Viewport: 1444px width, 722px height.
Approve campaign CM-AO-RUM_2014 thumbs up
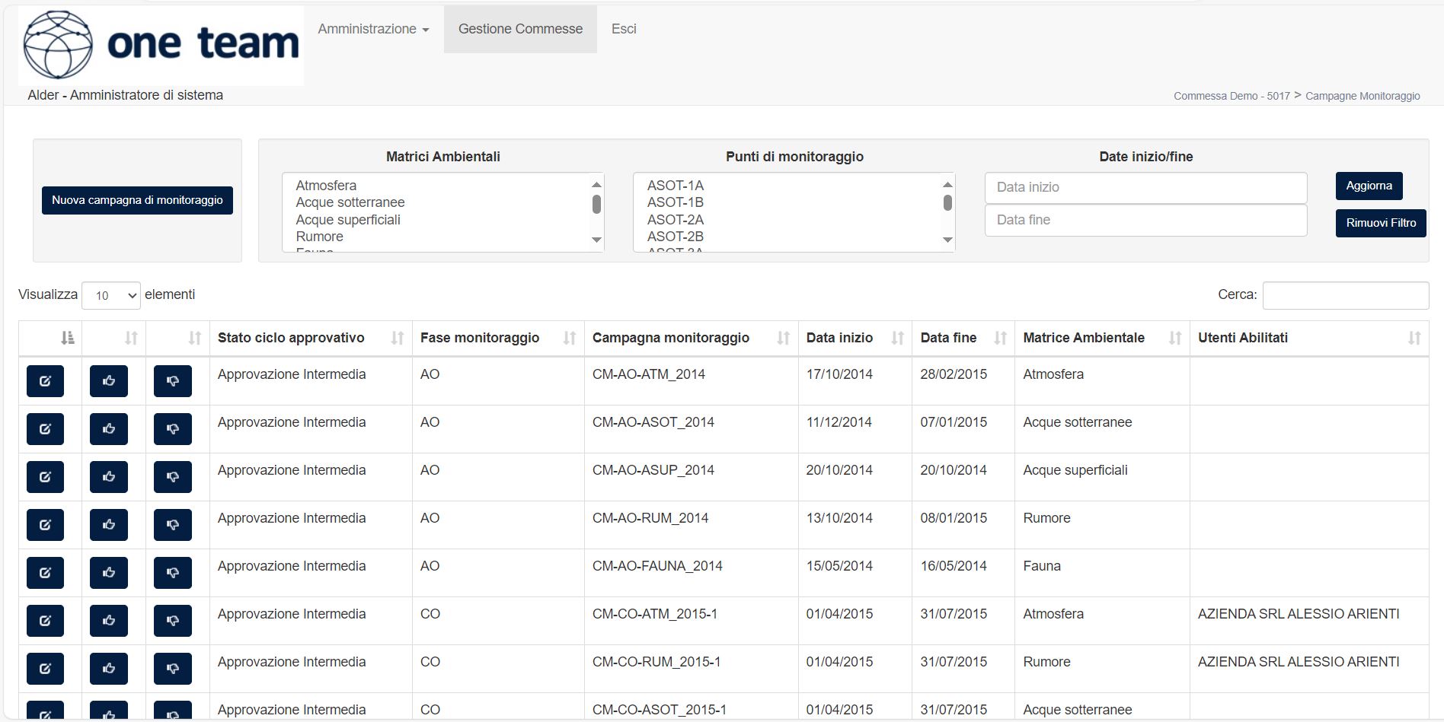pyautogui.click(x=109, y=525)
